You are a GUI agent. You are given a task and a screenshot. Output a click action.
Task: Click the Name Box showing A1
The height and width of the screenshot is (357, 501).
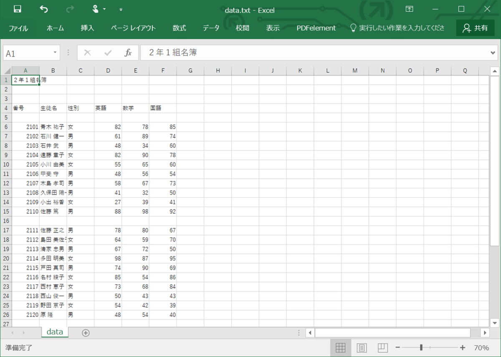tap(27, 53)
